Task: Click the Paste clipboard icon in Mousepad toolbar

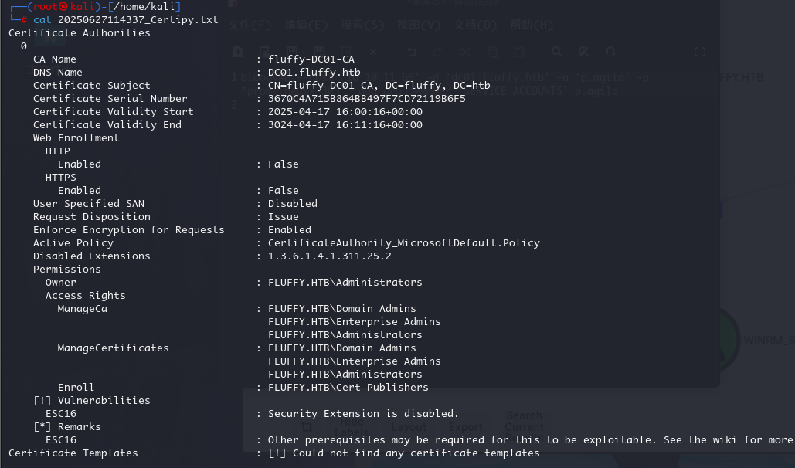Action: pyautogui.click(x=518, y=52)
